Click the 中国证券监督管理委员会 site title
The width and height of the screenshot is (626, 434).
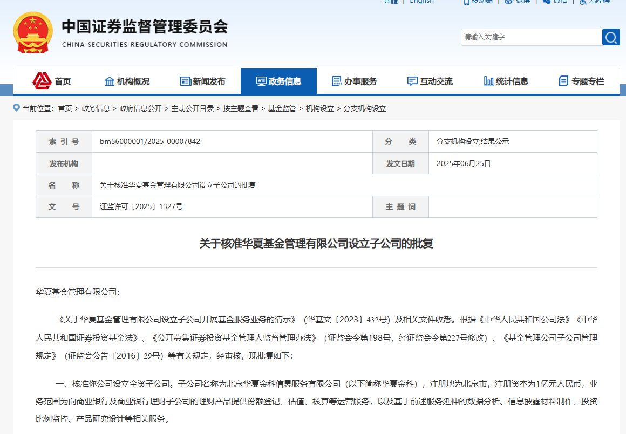(145, 27)
